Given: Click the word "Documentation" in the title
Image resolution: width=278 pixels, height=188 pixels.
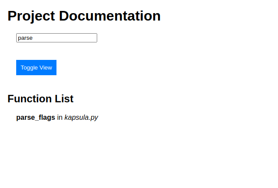Looking at the screenshot, I should point(110,16).
